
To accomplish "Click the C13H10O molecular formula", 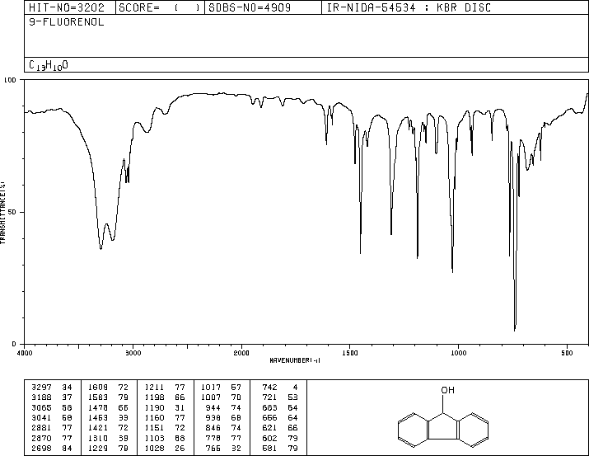I will coord(49,65).
